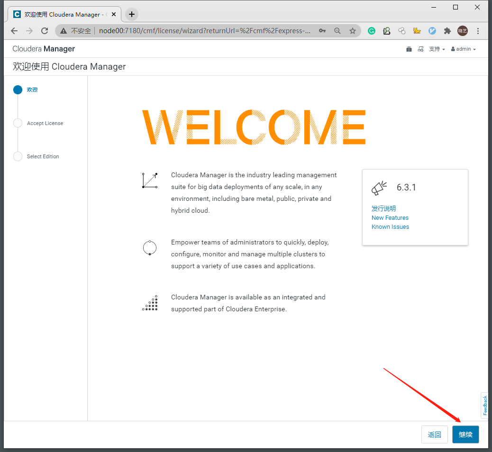Click the WELCOME banner graphic

pyautogui.click(x=254, y=127)
